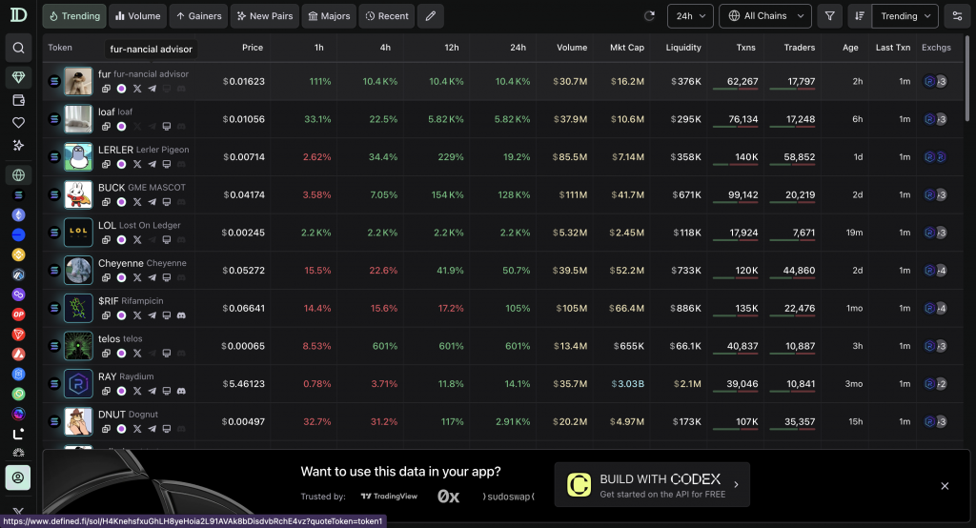The width and height of the screenshot is (976, 528).
Task: Open the All Chains dropdown
Action: pos(764,16)
